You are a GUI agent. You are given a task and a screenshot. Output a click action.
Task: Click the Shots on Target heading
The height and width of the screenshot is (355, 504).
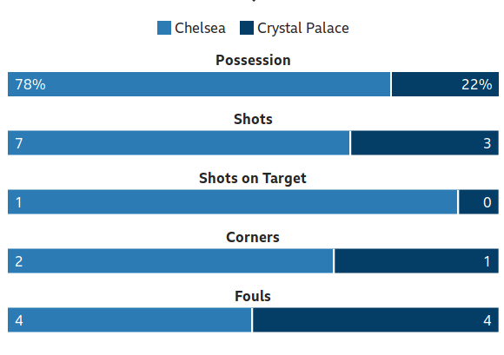point(253,179)
